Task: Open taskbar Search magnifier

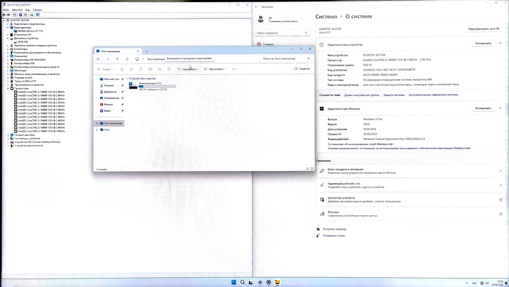Action: pyautogui.click(x=242, y=282)
